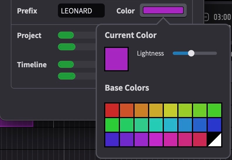
Task: Click the Prefix input field containing LEONARD
Action: coord(81,11)
